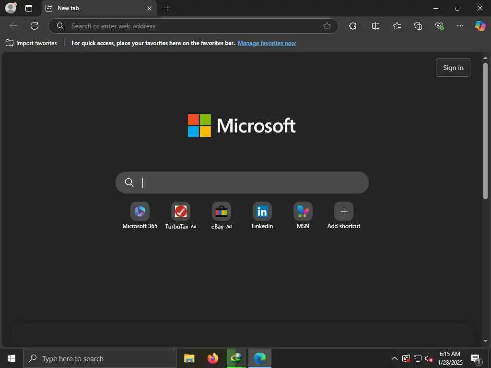Screen dimensions: 491x368
Task: Open Firefox from taskbar
Action: 213,358
